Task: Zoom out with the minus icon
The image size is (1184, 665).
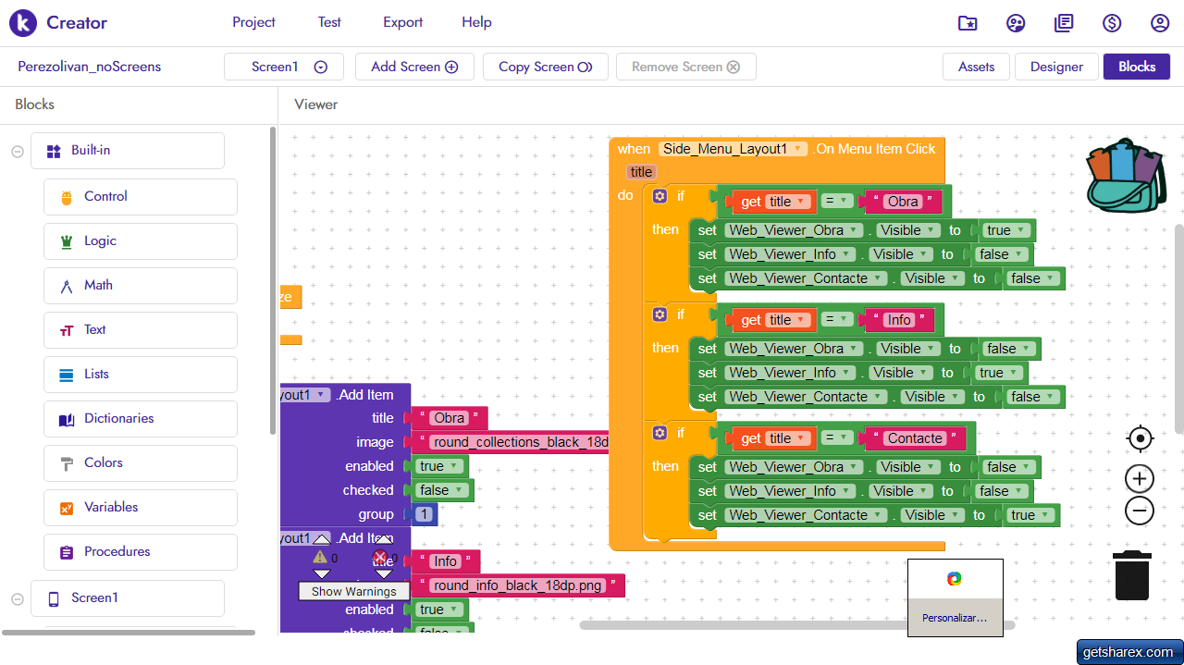Action: tap(1140, 511)
